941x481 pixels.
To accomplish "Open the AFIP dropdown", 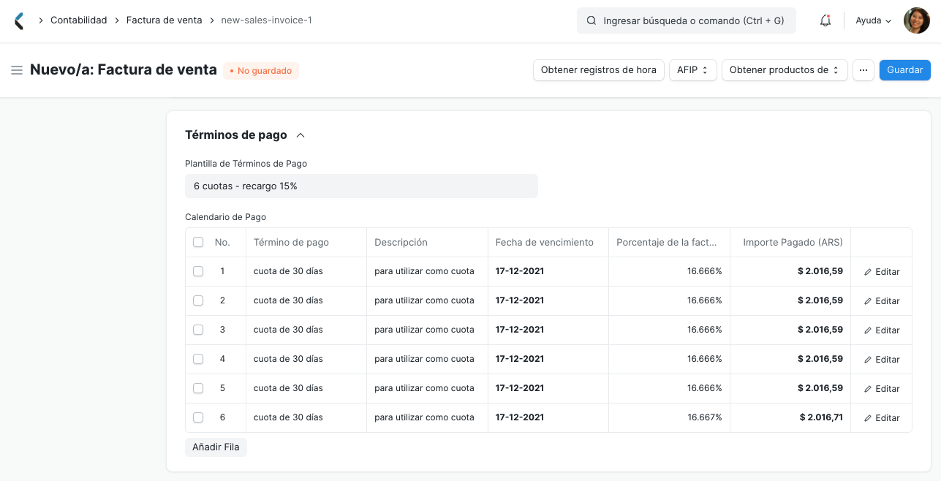I will [x=692, y=69].
